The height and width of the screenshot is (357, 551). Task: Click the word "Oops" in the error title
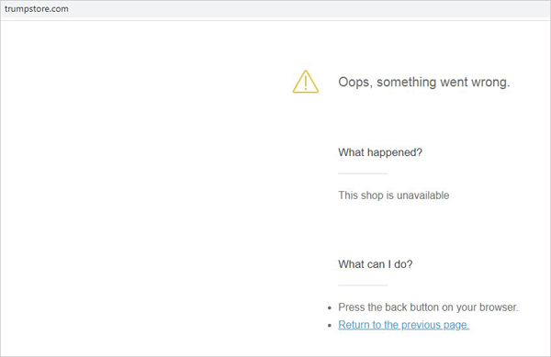coord(354,83)
